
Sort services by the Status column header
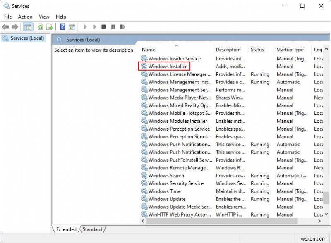257,49
